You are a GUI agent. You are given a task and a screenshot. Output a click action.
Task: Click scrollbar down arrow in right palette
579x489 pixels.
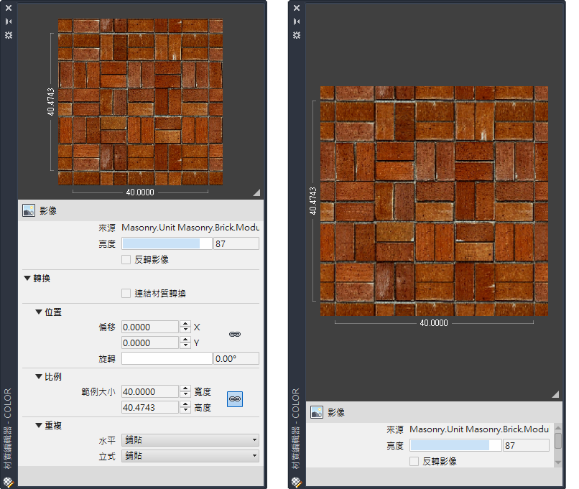point(558,462)
